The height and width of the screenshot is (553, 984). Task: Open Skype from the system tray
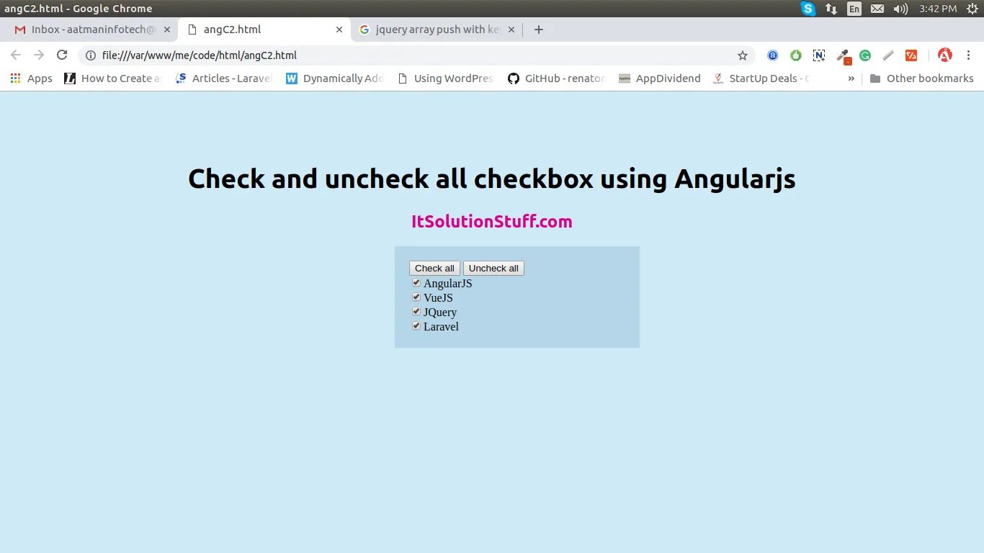[x=809, y=9]
